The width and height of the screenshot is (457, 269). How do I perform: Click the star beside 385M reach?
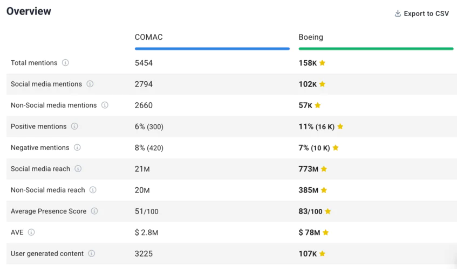[x=324, y=190]
